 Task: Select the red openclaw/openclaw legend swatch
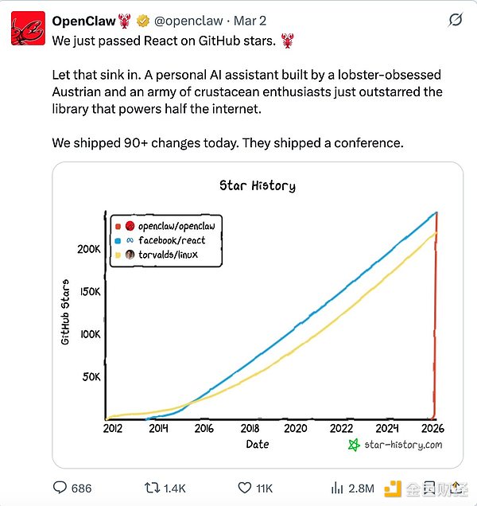click(x=117, y=227)
